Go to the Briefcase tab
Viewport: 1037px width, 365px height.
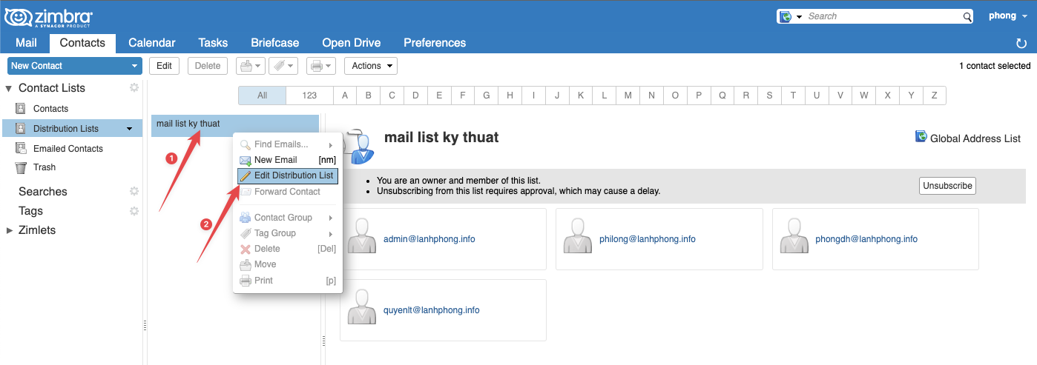pyautogui.click(x=274, y=43)
